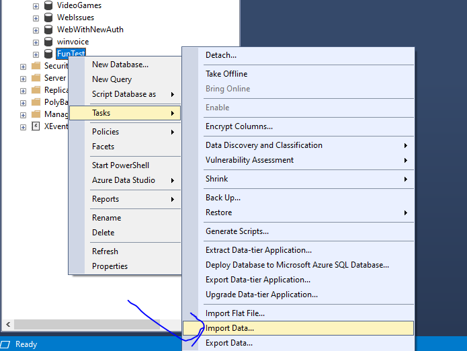The height and width of the screenshot is (351, 467).
Task: Choose New Database... from context menu
Action: point(125,65)
